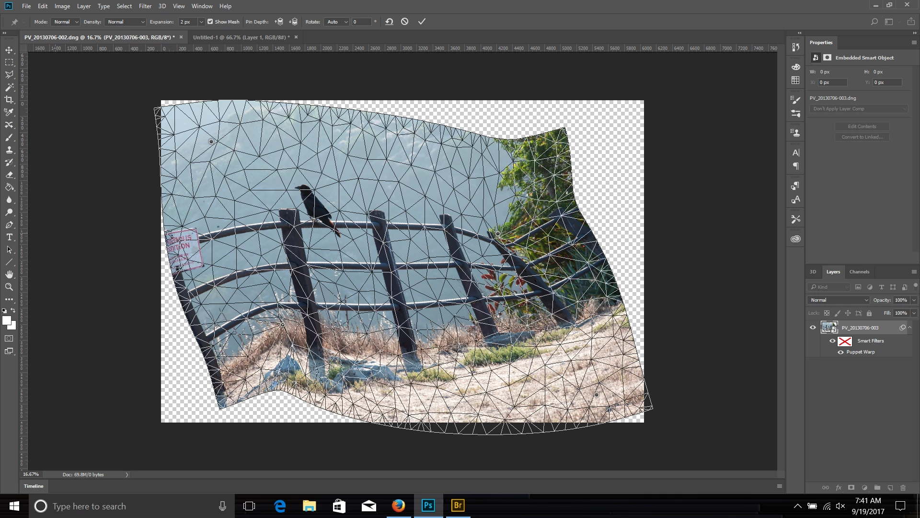
Task: Select the Hand tool
Action: click(9, 274)
